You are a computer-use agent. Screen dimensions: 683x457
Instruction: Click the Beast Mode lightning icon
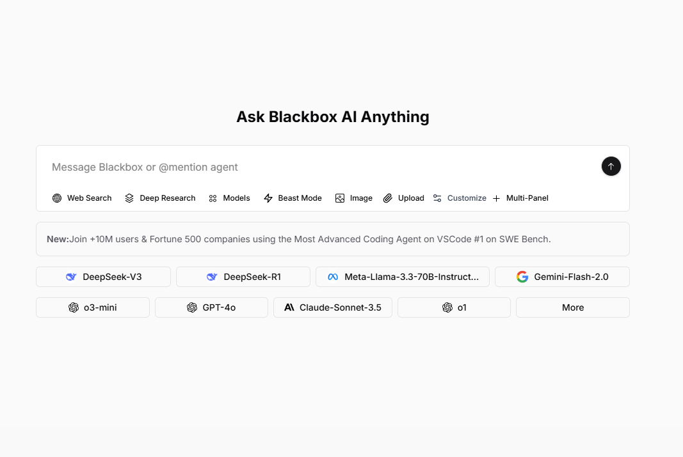[x=268, y=198]
